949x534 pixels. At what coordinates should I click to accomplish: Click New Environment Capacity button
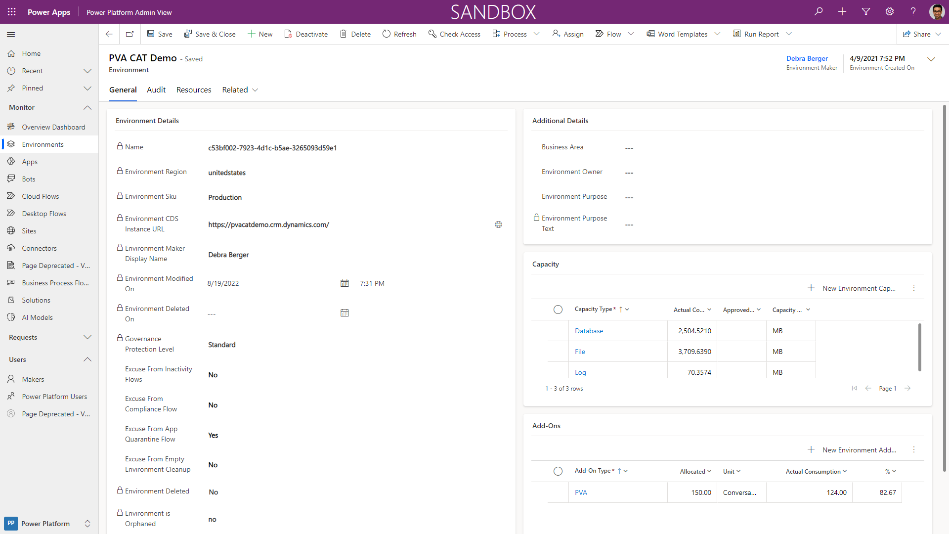(x=852, y=288)
